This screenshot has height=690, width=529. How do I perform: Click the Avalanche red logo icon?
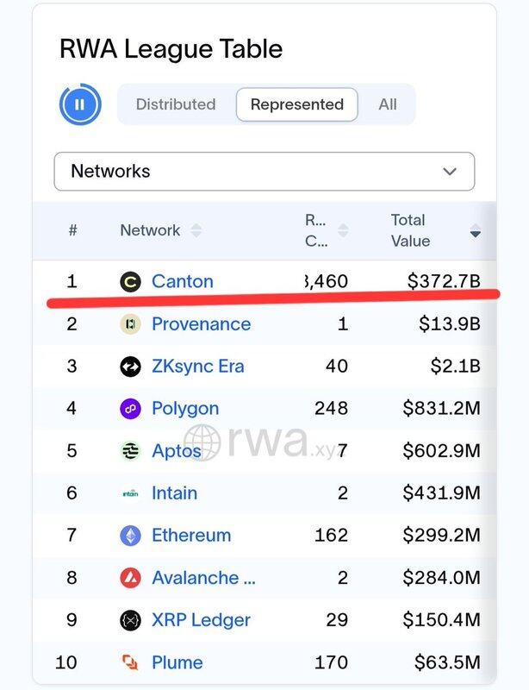[130, 578]
